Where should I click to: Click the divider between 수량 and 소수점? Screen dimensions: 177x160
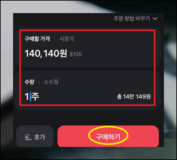tap(39, 82)
